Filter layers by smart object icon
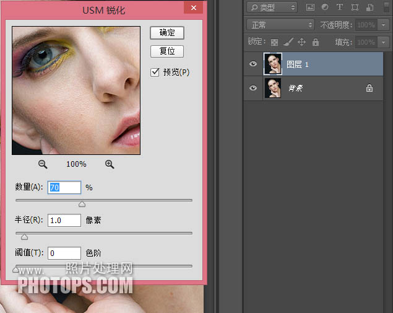The height and width of the screenshot is (313, 393). point(369,7)
